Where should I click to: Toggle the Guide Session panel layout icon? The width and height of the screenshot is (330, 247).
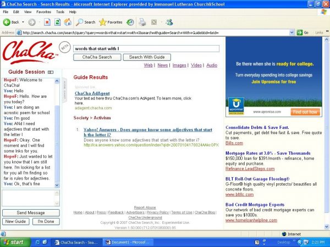51,72
